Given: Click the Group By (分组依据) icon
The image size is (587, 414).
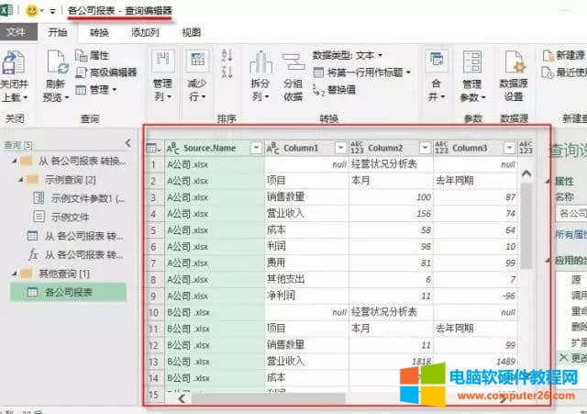Looking at the screenshot, I should pos(293,62).
